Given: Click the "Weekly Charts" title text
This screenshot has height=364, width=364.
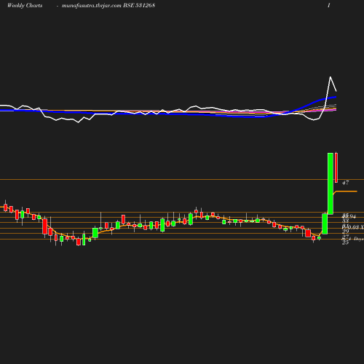Looking at the screenshot, I should (25, 5).
